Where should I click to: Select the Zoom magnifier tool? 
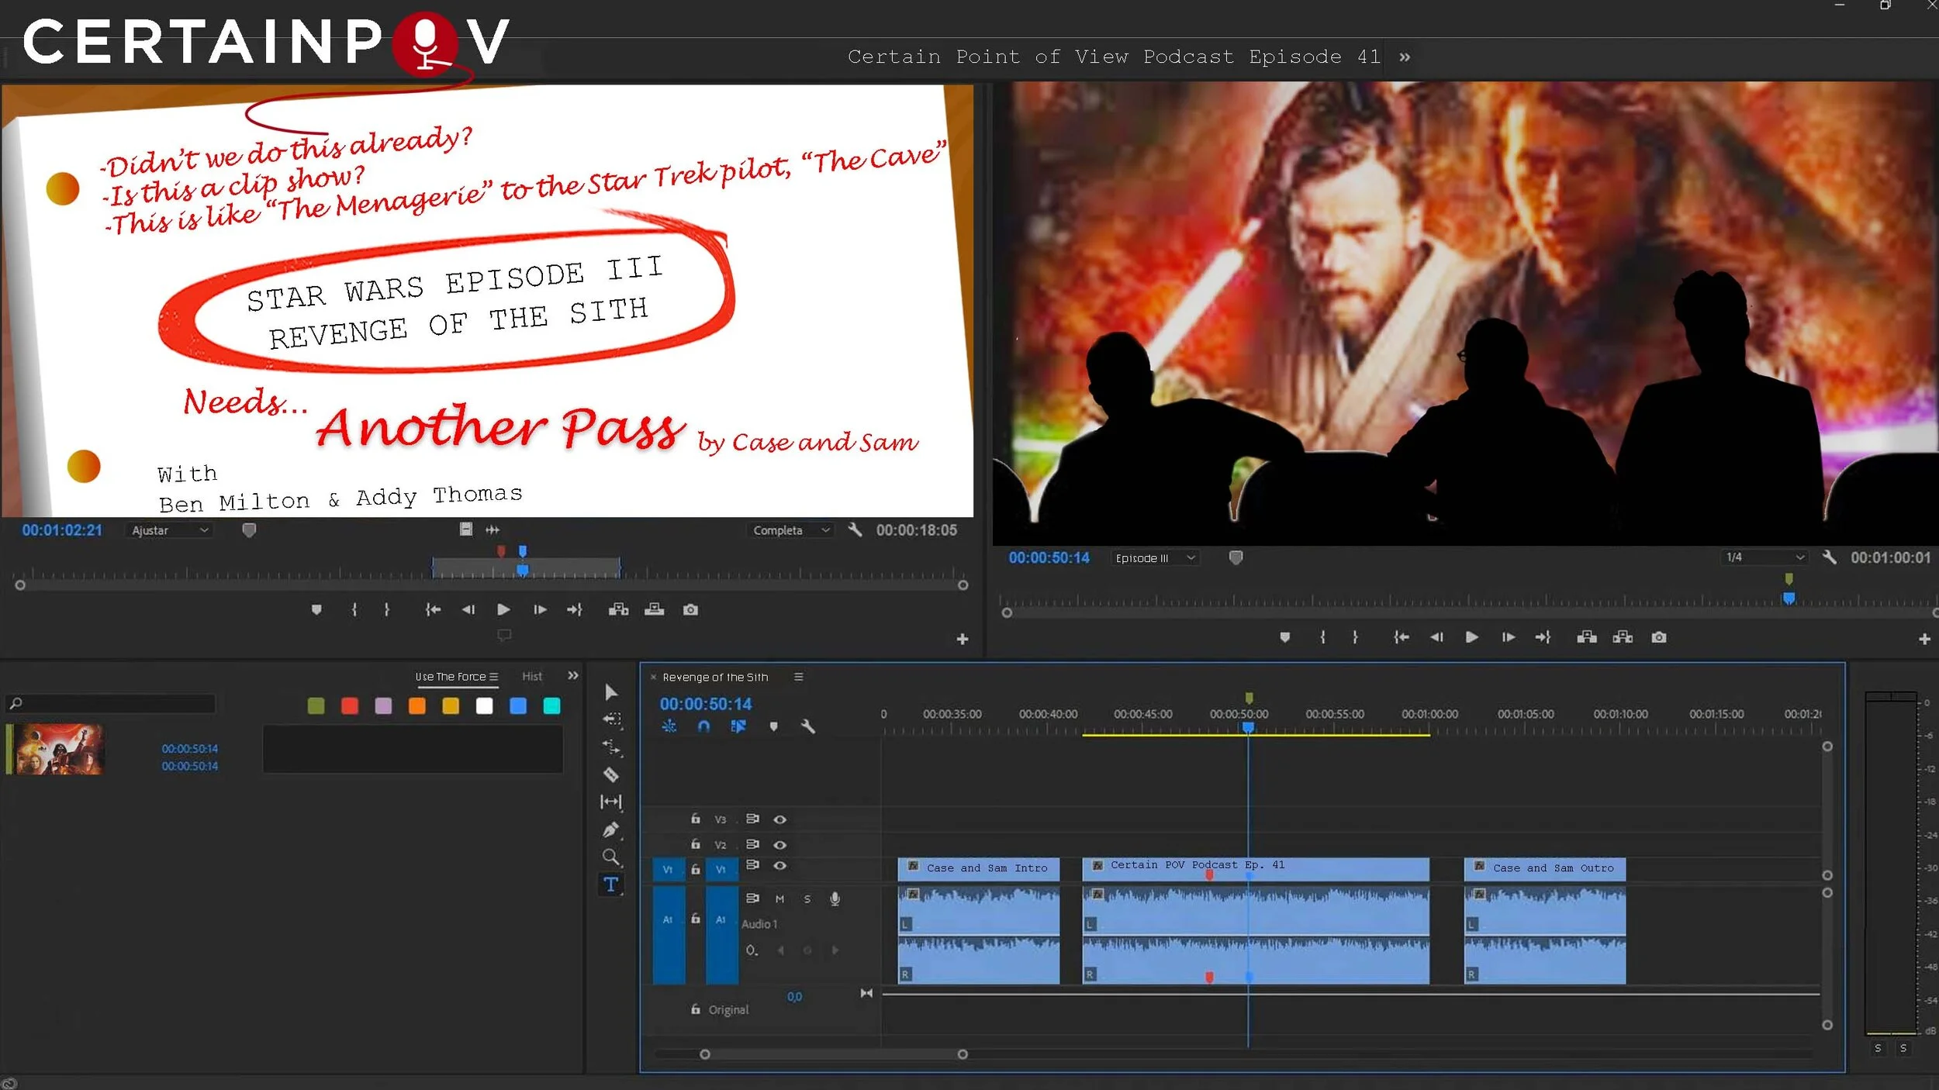tap(611, 857)
